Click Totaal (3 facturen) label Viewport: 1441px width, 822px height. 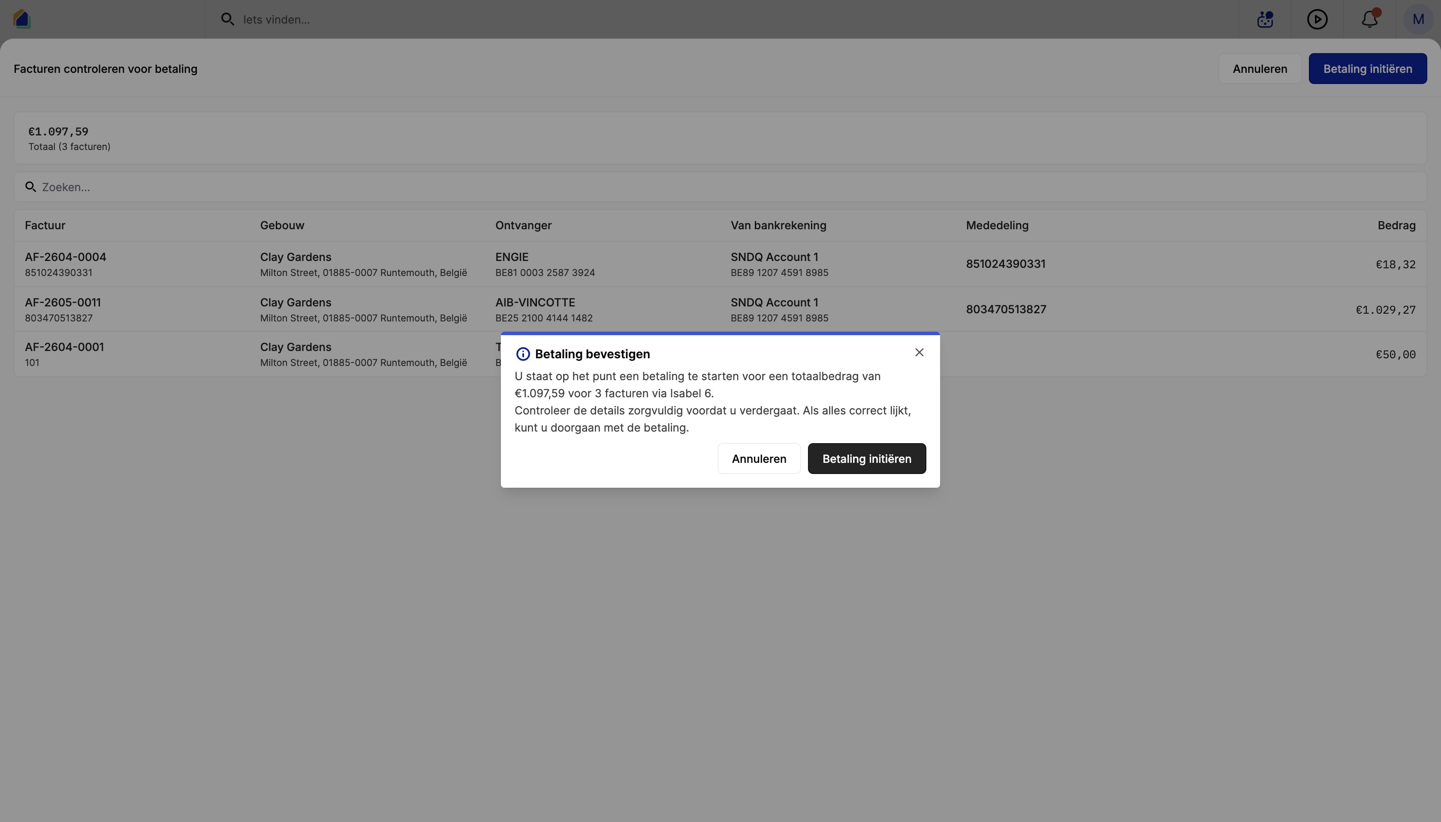click(x=69, y=147)
